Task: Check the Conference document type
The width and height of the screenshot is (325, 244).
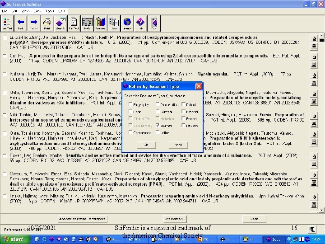Action: (x=130, y=132)
